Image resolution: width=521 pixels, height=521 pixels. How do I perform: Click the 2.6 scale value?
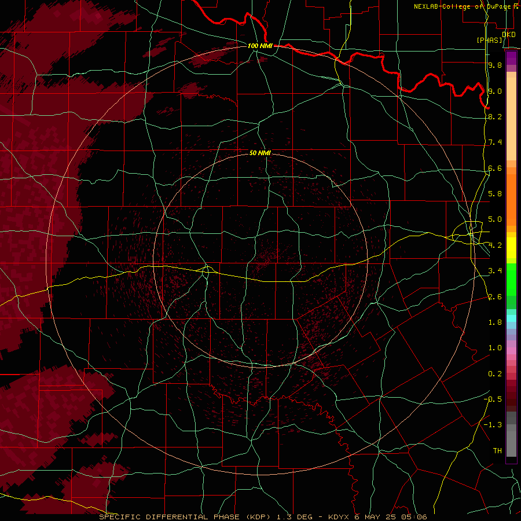(x=495, y=297)
